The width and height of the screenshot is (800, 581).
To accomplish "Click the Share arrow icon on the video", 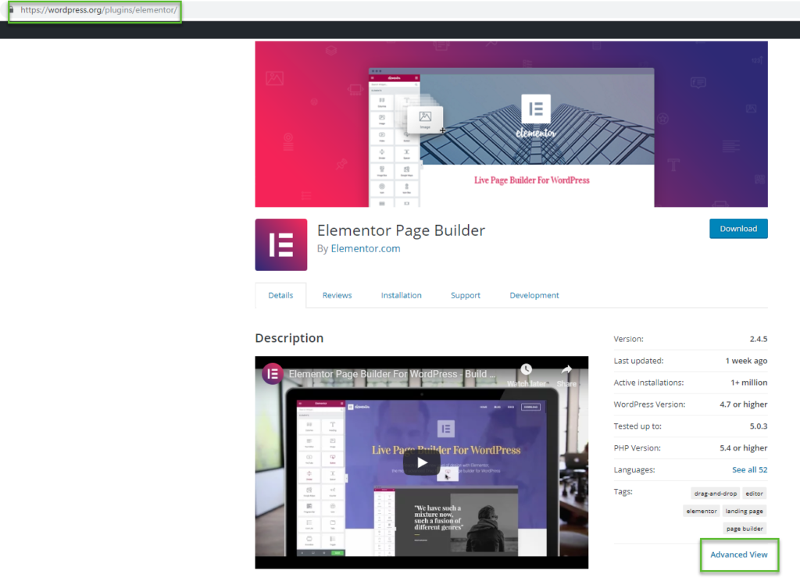I will pos(566,369).
